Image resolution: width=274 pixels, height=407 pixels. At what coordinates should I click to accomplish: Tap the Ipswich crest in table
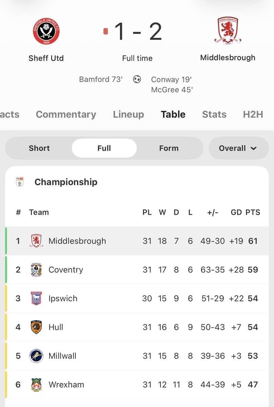pyautogui.click(x=36, y=298)
